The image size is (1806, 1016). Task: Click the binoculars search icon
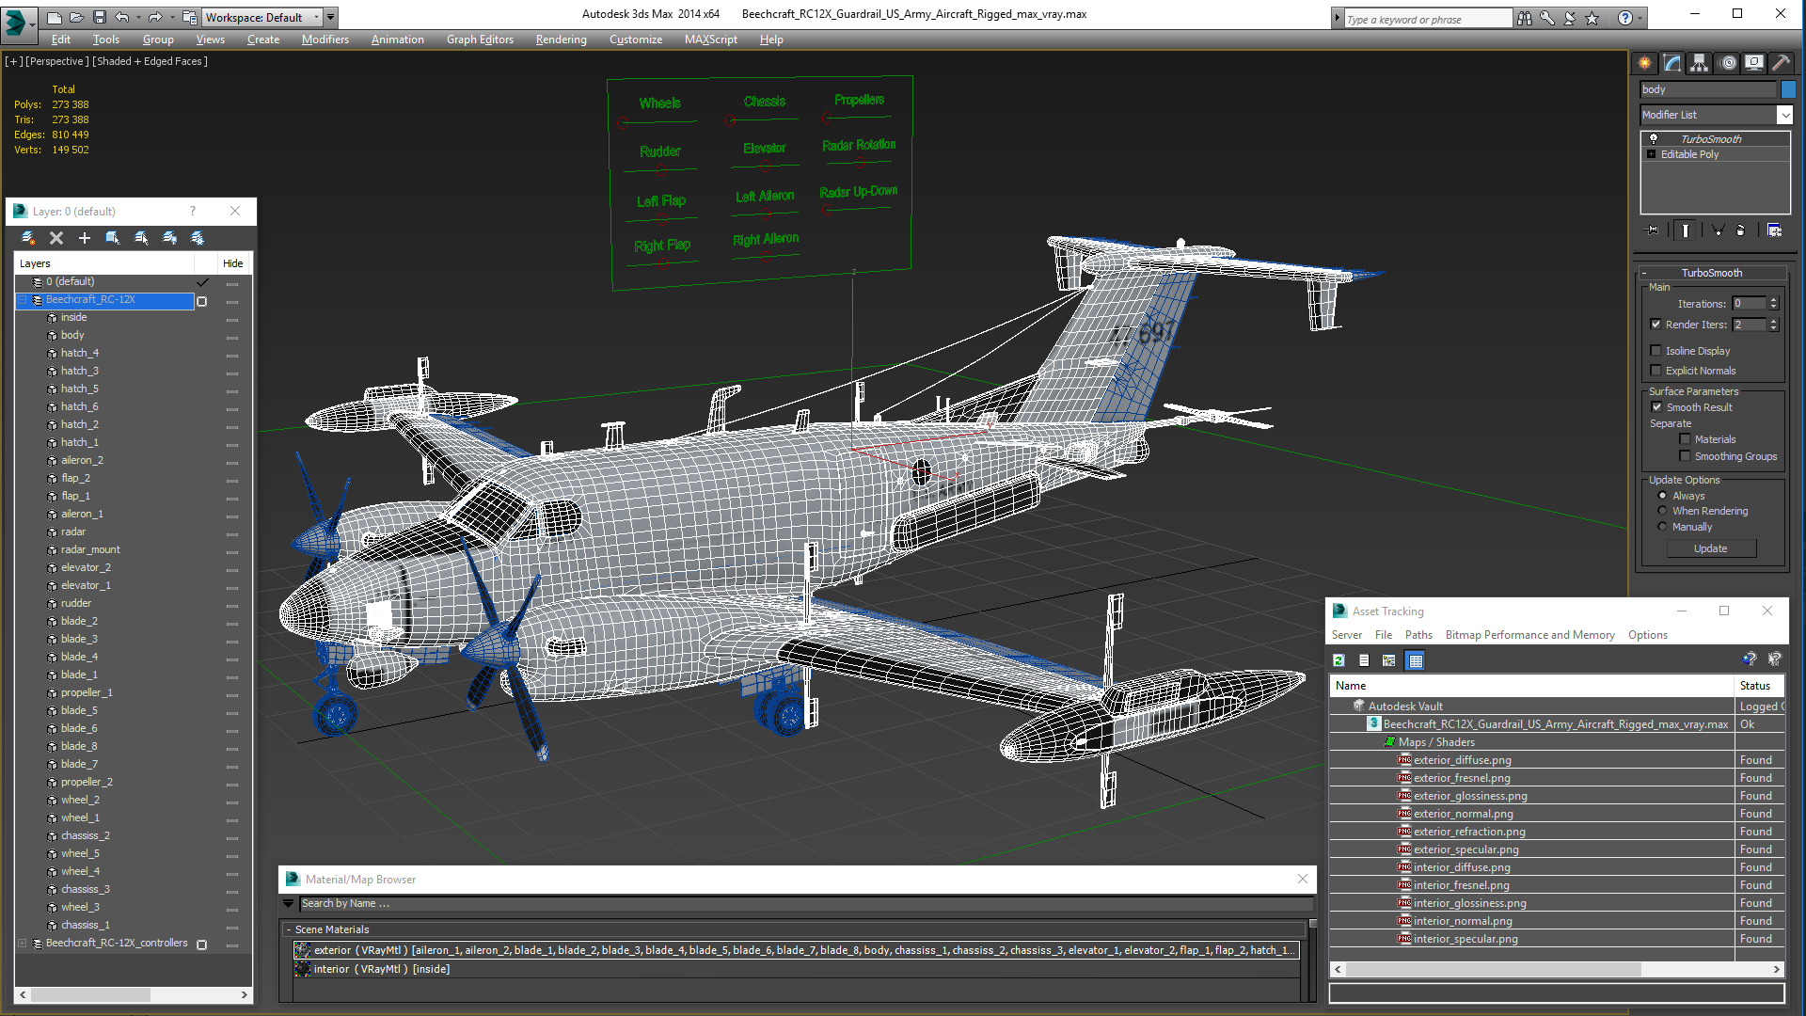pos(1525,18)
